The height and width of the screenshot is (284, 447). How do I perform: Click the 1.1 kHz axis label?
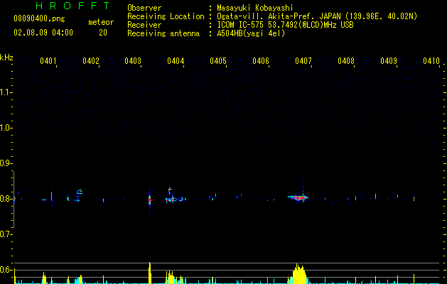[6, 92]
